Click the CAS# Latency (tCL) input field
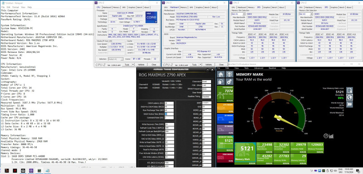Screen dimensions: 363x174 [x=169, y=103]
